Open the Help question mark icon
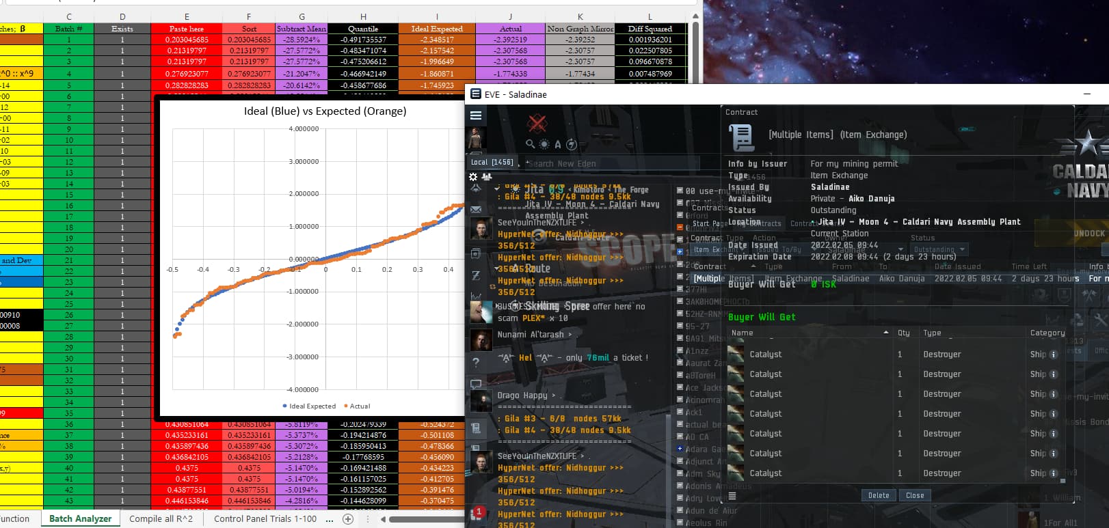Screen dimensions: 1109x528 pos(476,362)
